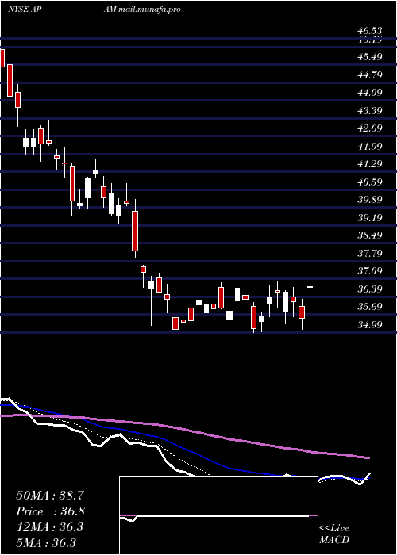Click the 39.89 price axis label

tap(369, 200)
